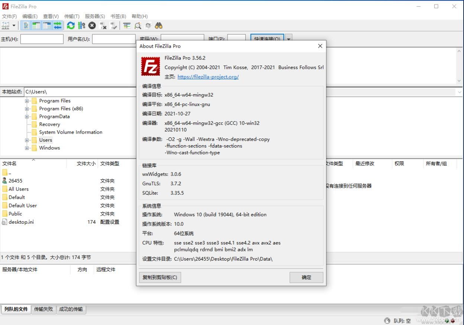The height and width of the screenshot is (325, 464).
Task: Click the 主机(H) input field
Action: 42,39
